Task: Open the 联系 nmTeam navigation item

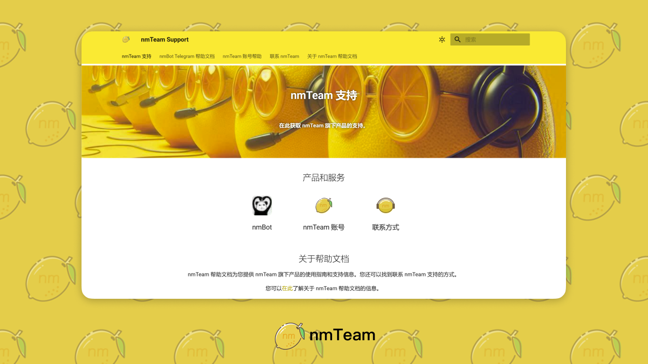Action: pyautogui.click(x=284, y=56)
